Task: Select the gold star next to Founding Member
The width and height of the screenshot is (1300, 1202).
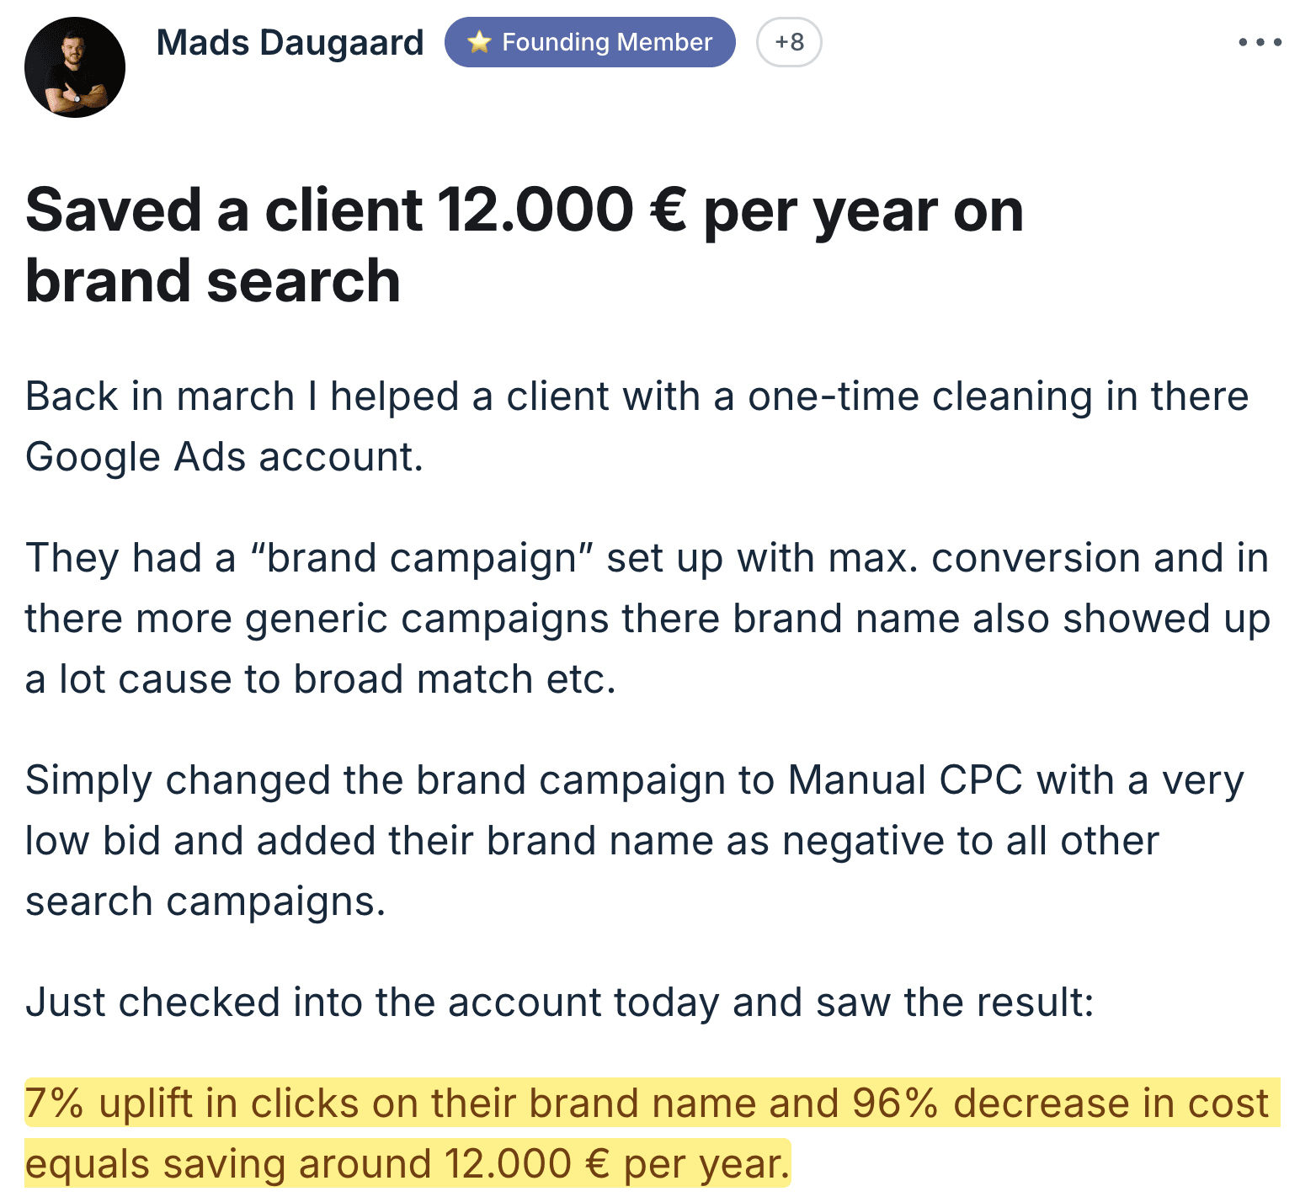Action: 478,41
